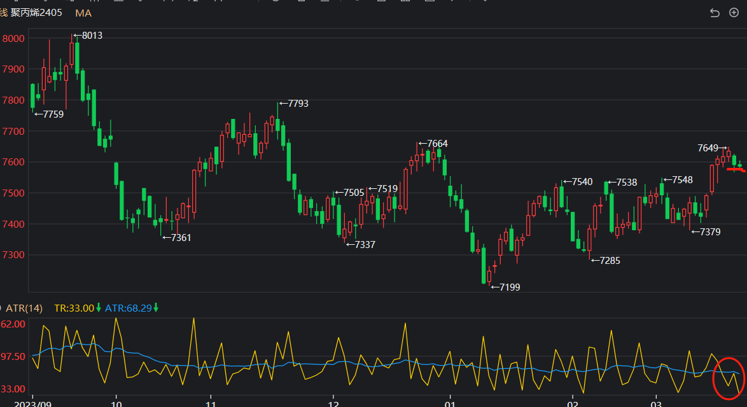Click the 7664 peak annotation
The height and width of the screenshot is (407, 747).
pyautogui.click(x=437, y=144)
